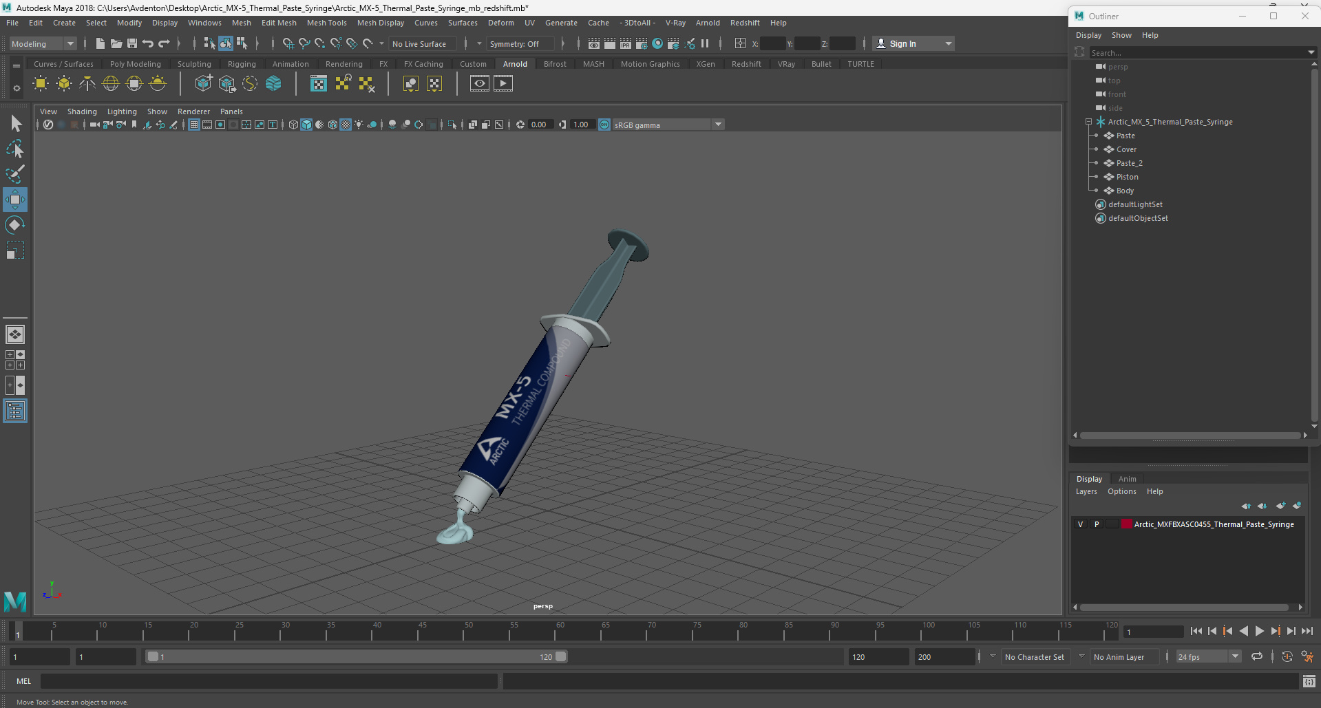
Task: Select defaultLightSet in the Outliner
Action: [1135, 204]
